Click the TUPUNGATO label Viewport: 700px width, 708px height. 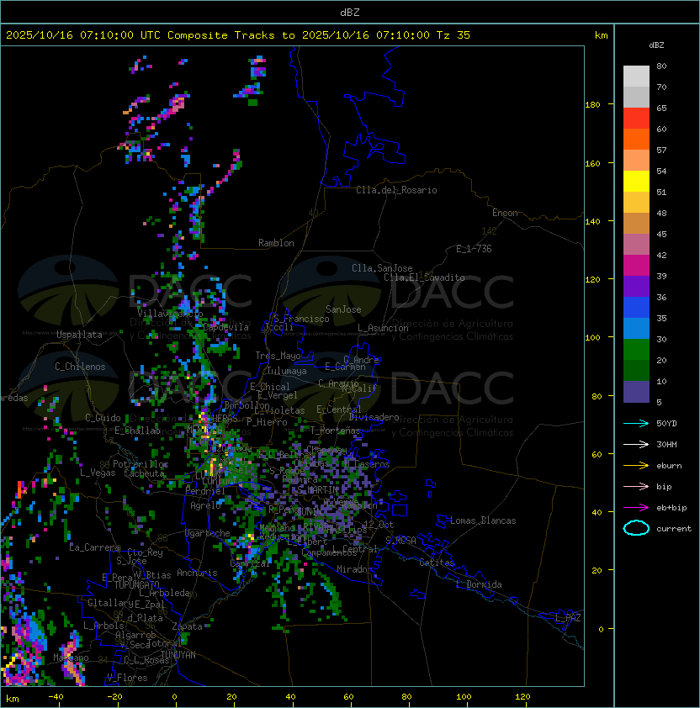pyautogui.click(x=137, y=585)
